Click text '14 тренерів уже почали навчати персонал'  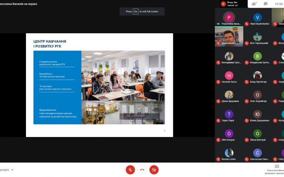click(55, 87)
